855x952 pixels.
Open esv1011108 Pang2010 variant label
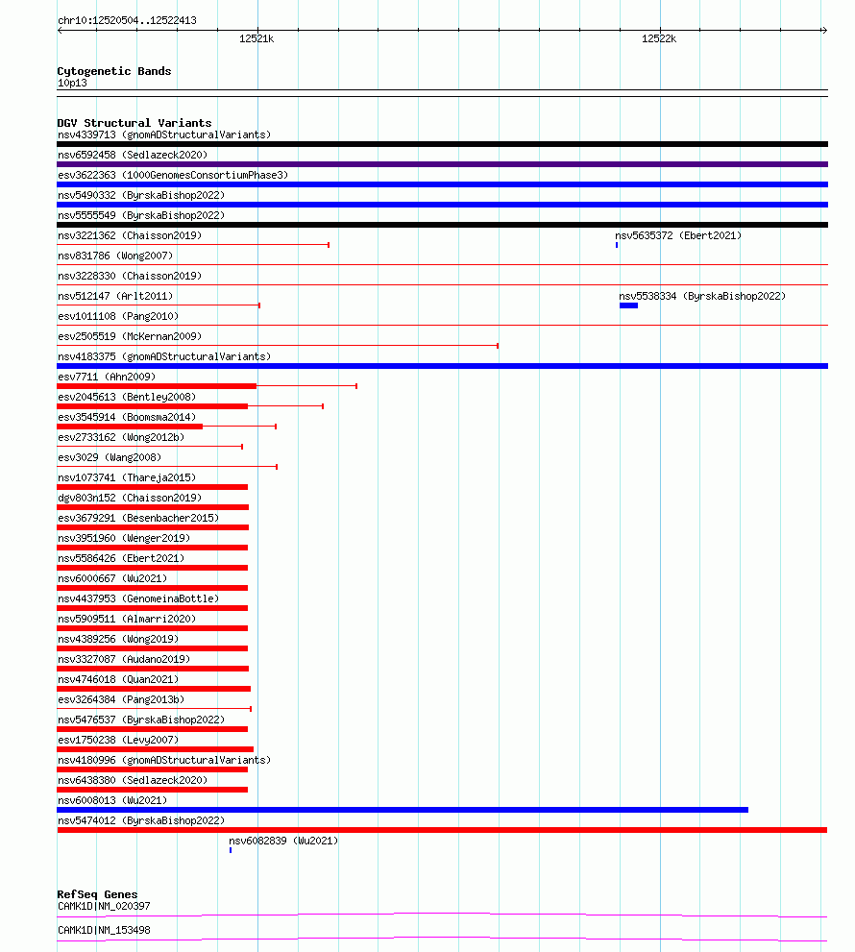(118, 316)
